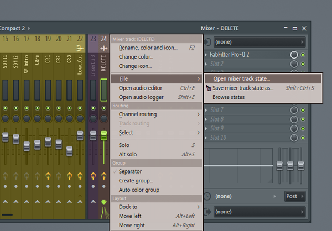
Task: Open input source (none) dropdown at top
Action: click(260, 42)
